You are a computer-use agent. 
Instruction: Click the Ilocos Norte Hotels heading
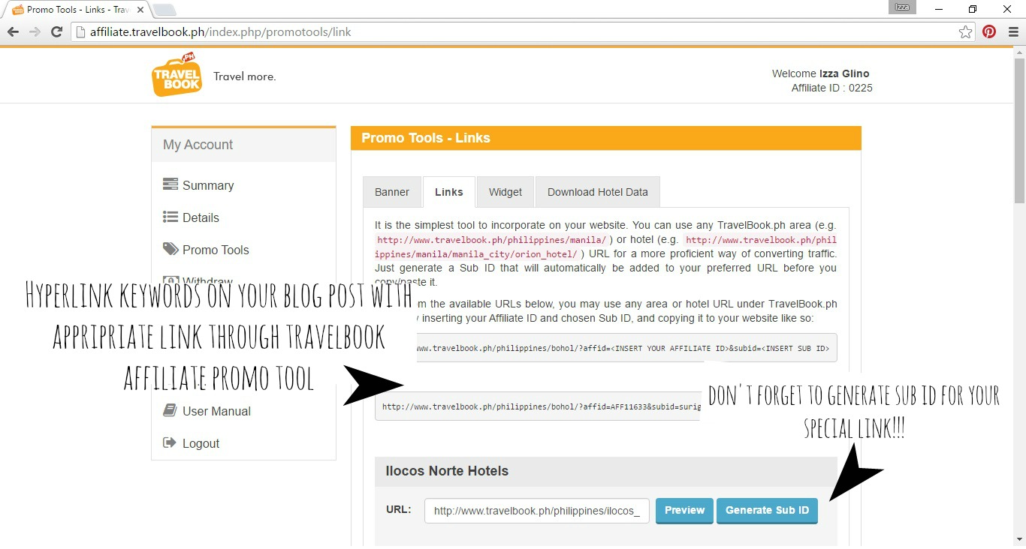pyautogui.click(x=447, y=471)
